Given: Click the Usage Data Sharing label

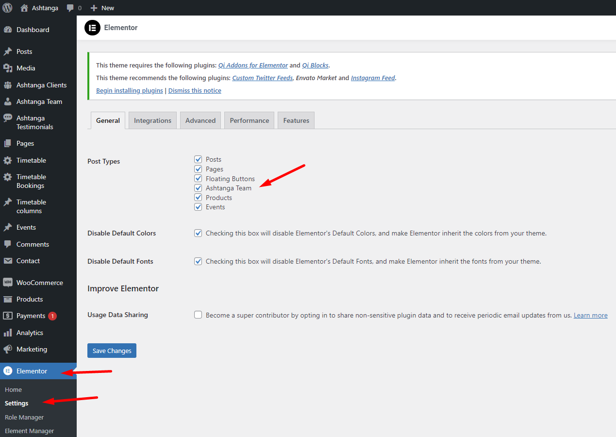Looking at the screenshot, I should click(117, 315).
